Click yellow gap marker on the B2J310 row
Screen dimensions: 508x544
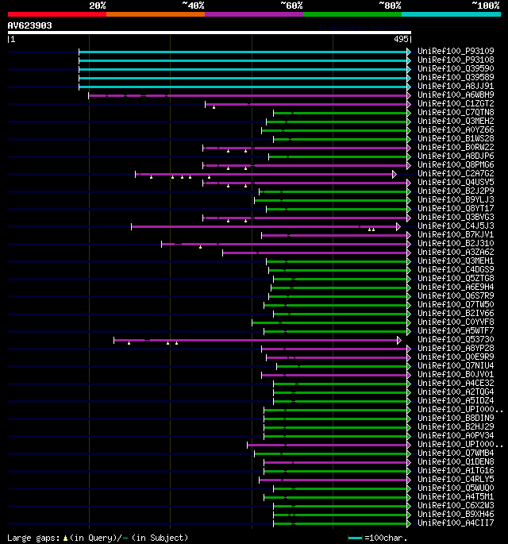pos(201,247)
